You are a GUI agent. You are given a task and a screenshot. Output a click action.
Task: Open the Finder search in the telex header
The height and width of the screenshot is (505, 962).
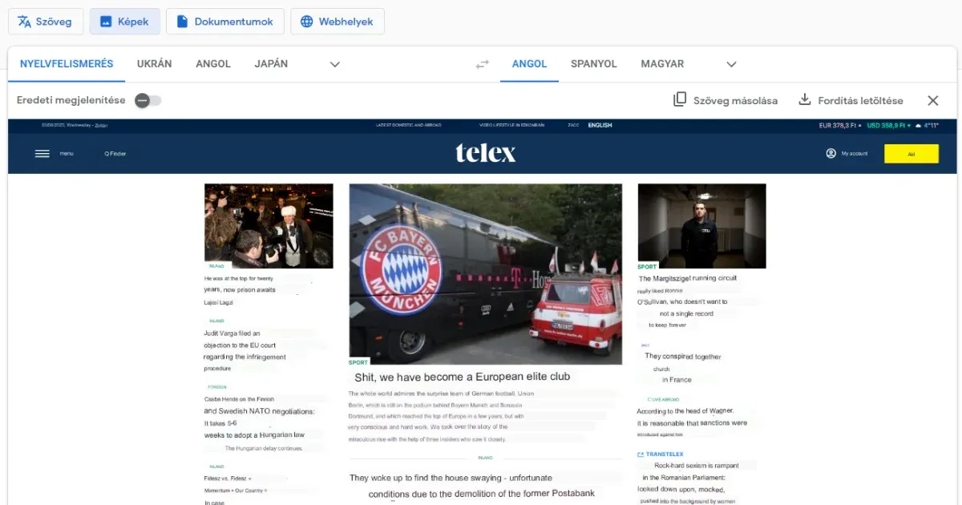click(x=115, y=154)
